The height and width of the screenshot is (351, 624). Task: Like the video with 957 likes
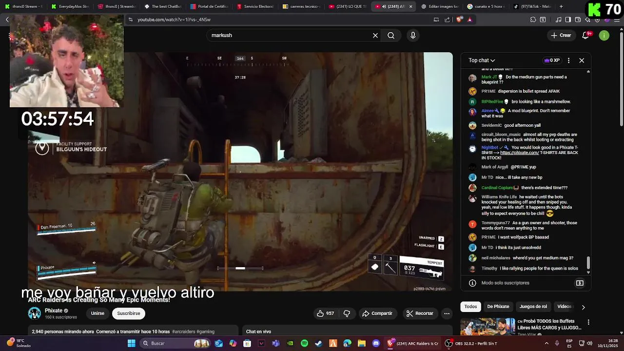pos(326,313)
